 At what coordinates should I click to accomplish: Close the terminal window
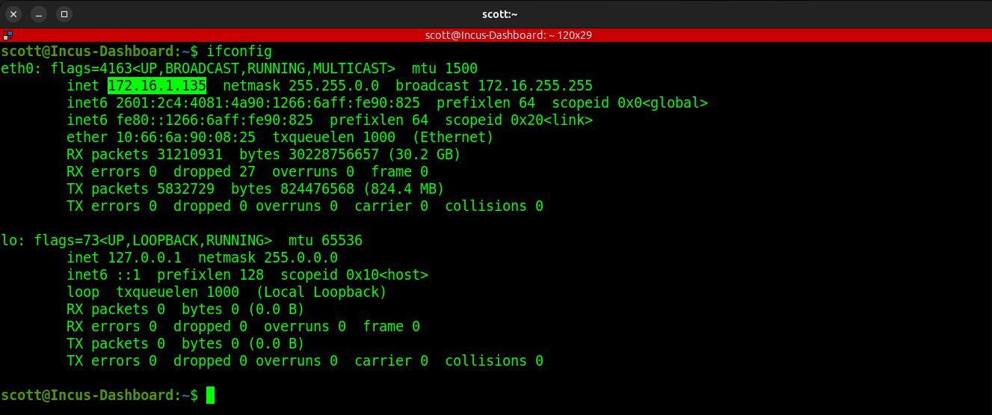13,14
